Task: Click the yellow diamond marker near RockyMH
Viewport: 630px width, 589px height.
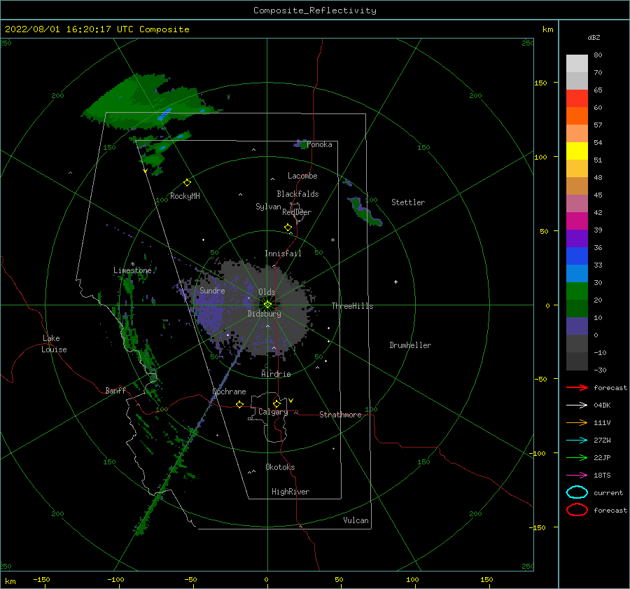Action: (x=187, y=183)
